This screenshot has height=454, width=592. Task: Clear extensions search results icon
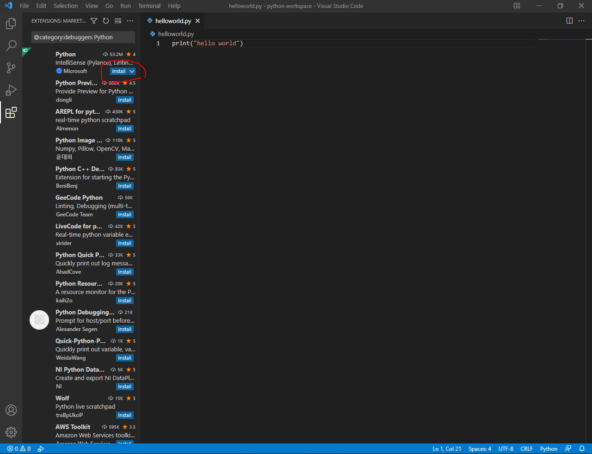[x=118, y=21]
